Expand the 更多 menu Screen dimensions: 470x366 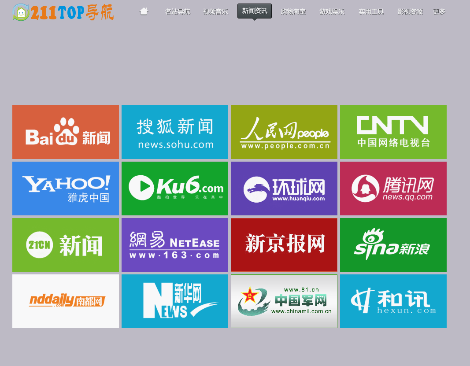pos(439,12)
